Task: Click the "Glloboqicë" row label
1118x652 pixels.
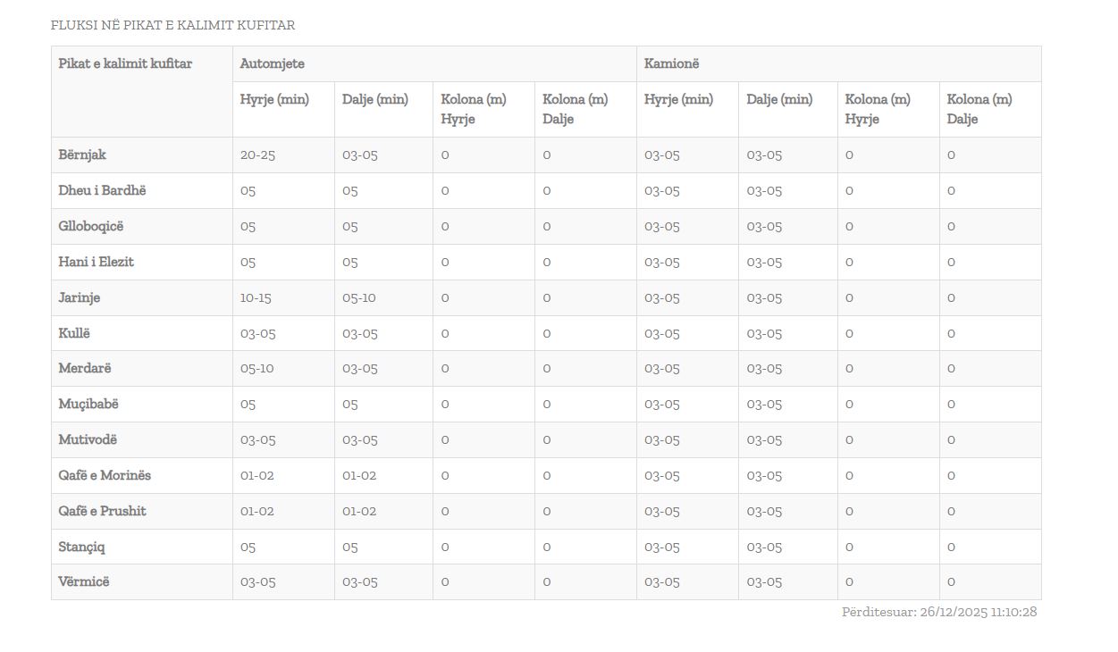Action: pyautogui.click(x=91, y=227)
